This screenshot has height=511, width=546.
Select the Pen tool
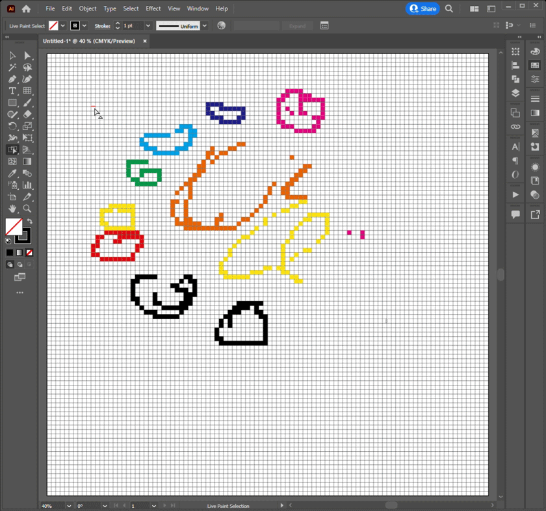(x=12, y=79)
